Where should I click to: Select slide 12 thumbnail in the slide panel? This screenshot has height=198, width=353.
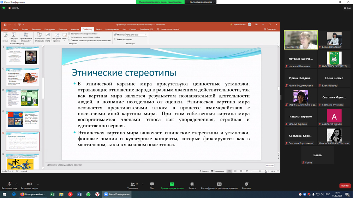[23, 120]
